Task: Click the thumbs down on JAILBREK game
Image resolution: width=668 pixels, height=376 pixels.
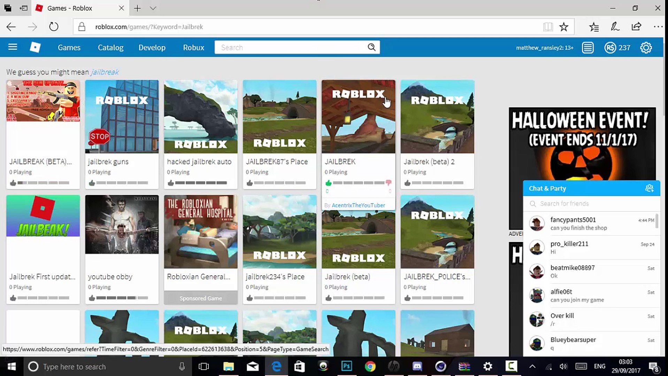Action: (x=389, y=183)
